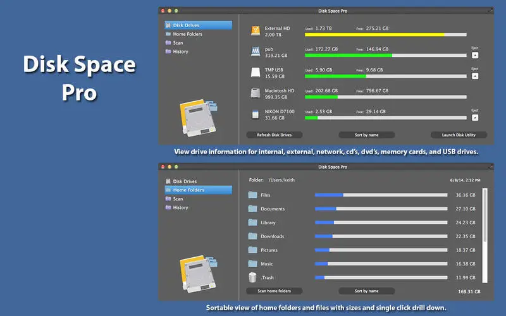Eject the pub network drive
Viewport: 506px width, 316px height.
coord(475,55)
